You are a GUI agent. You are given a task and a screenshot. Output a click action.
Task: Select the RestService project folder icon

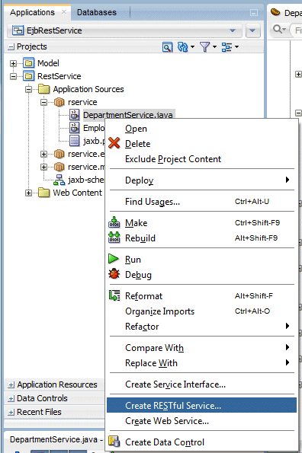point(29,76)
